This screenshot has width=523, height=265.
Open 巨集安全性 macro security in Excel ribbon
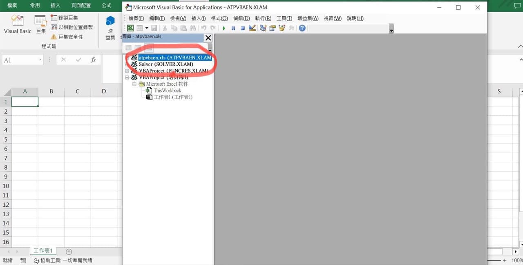(x=67, y=37)
